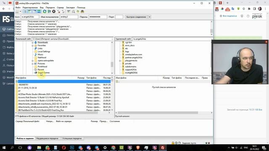Click the Пароль input field
269x151 pixels.
pos(98,17)
